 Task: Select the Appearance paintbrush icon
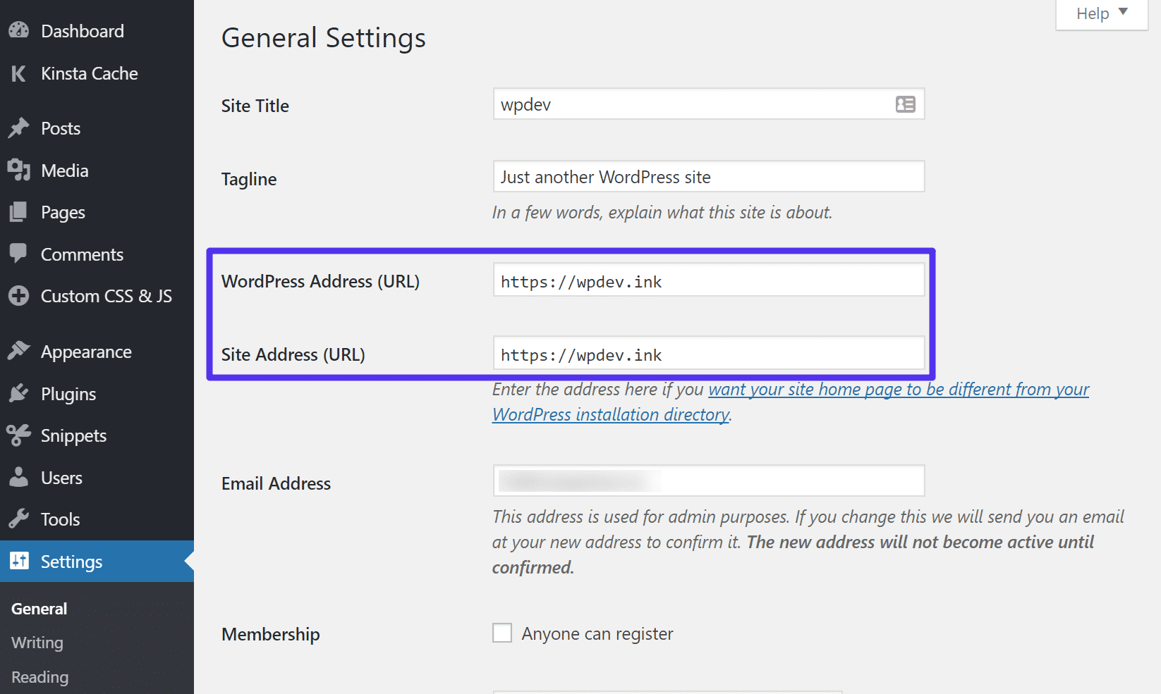(x=19, y=350)
